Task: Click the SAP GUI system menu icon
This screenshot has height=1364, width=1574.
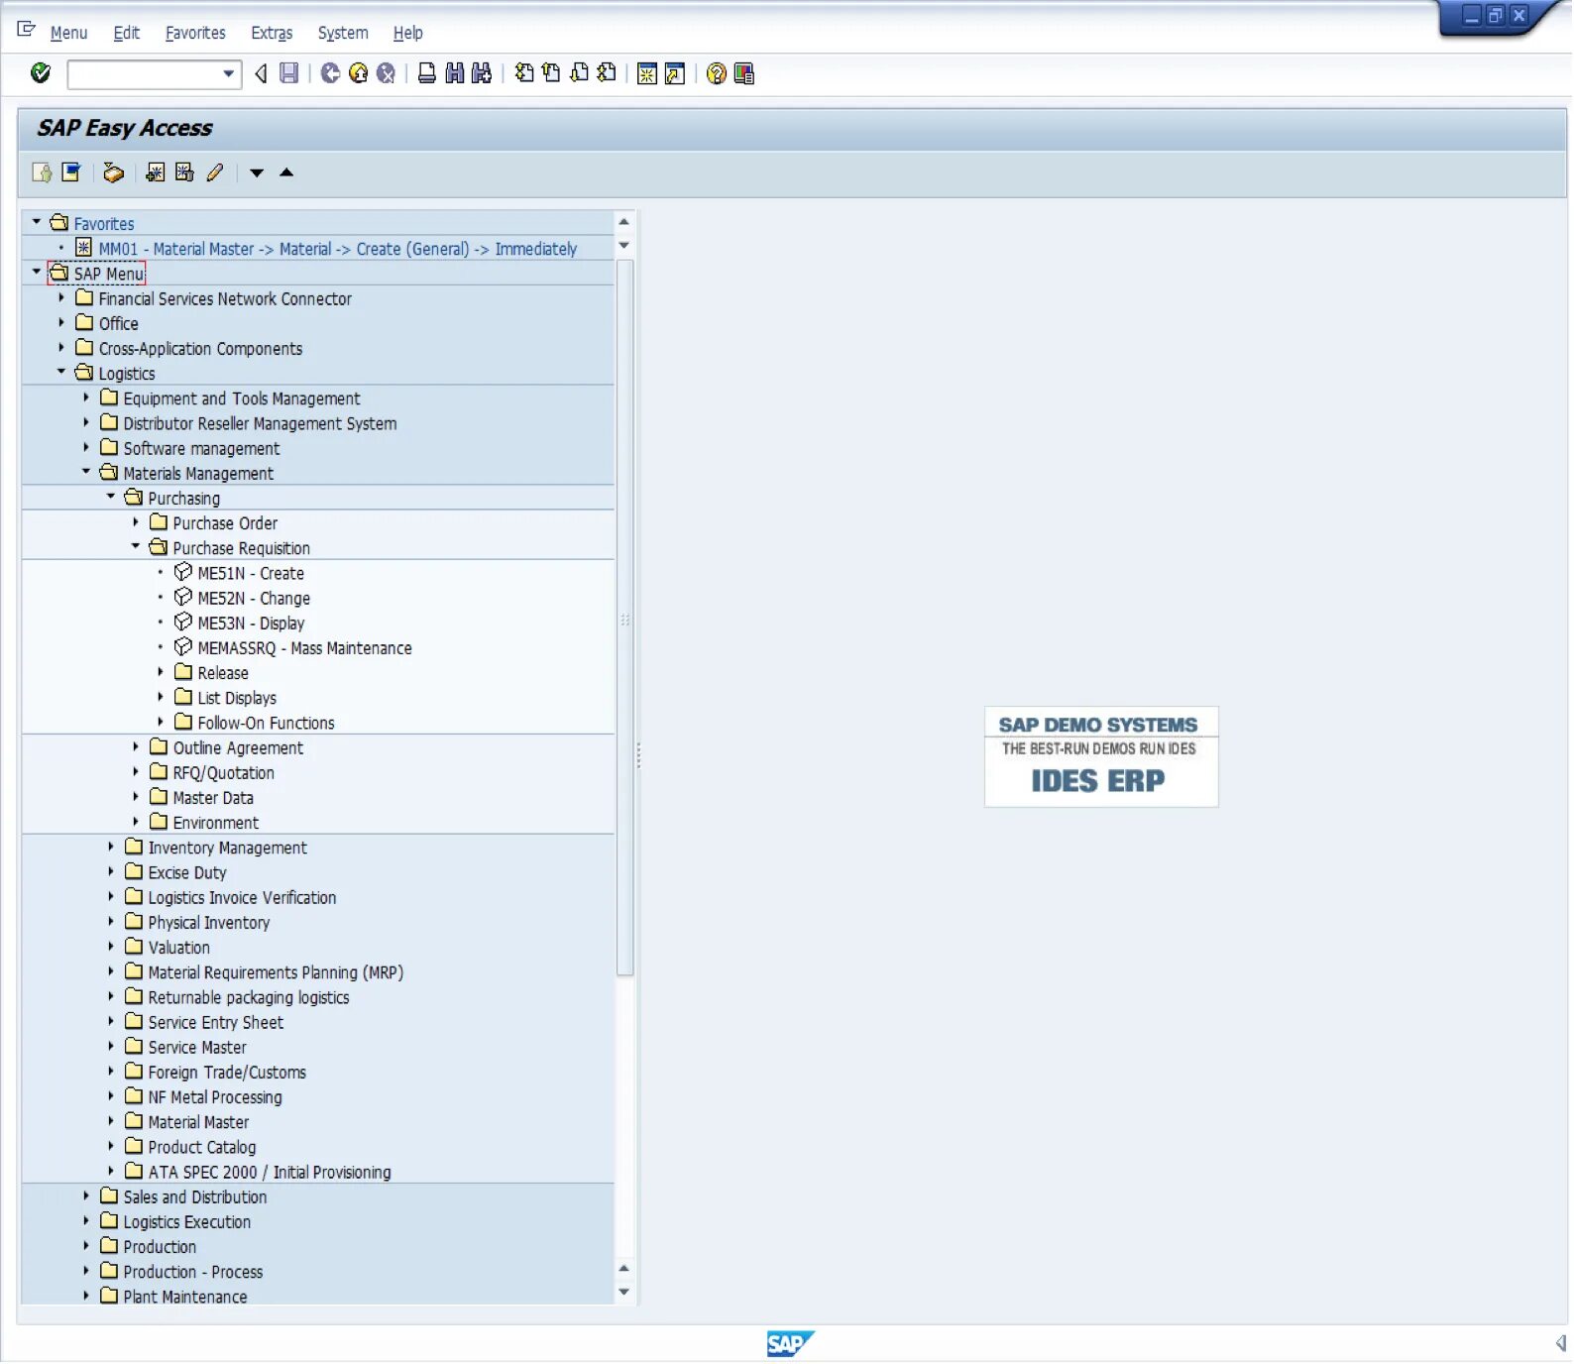Action: coord(27,30)
